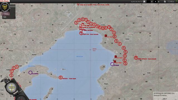Click the INTERVALO DE CONTORNO 10 m legend

tap(164, 93)
